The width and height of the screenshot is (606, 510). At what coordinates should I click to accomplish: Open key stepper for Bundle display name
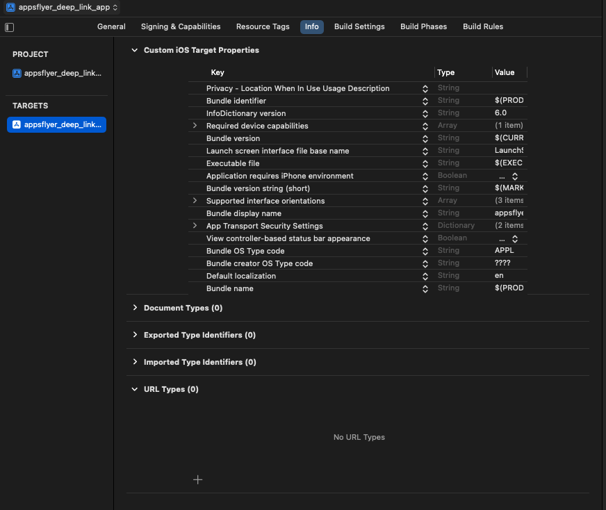pyautogui.click(x=425, y=214)
